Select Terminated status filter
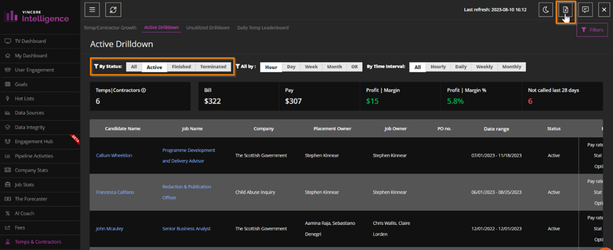 pos(213,66)
